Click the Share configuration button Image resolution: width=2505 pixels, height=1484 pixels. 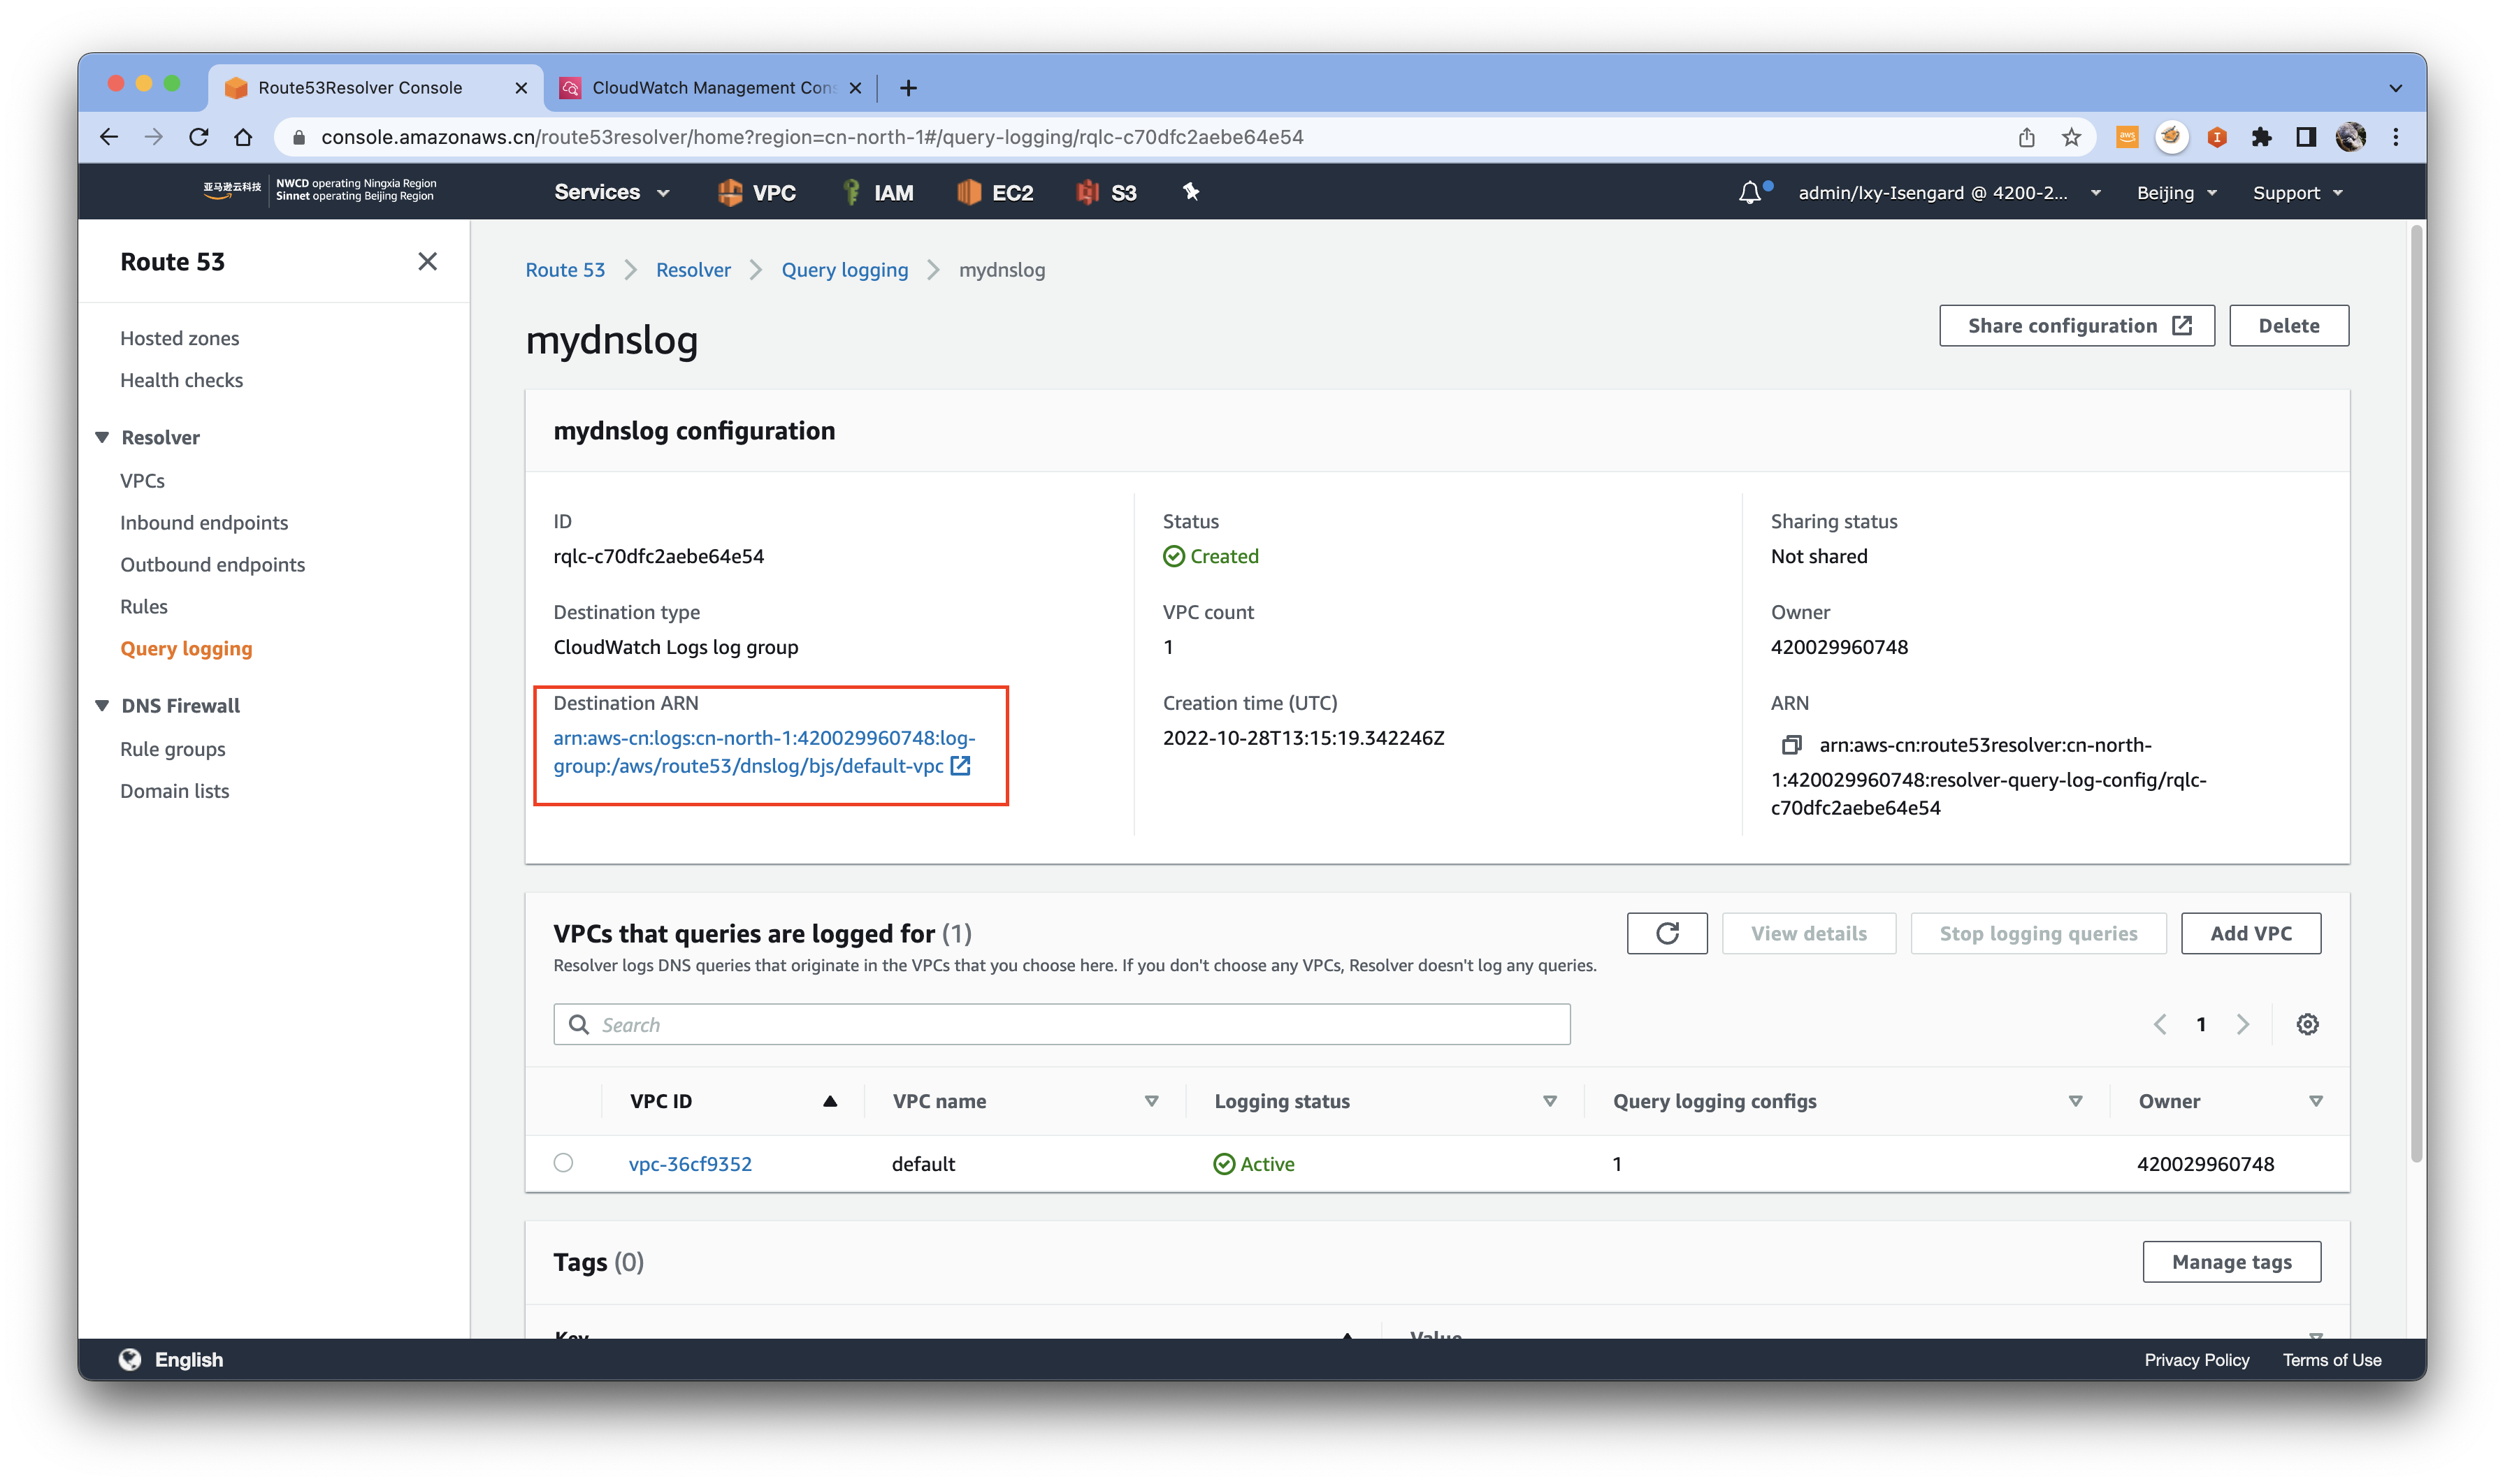[2076, 326]
